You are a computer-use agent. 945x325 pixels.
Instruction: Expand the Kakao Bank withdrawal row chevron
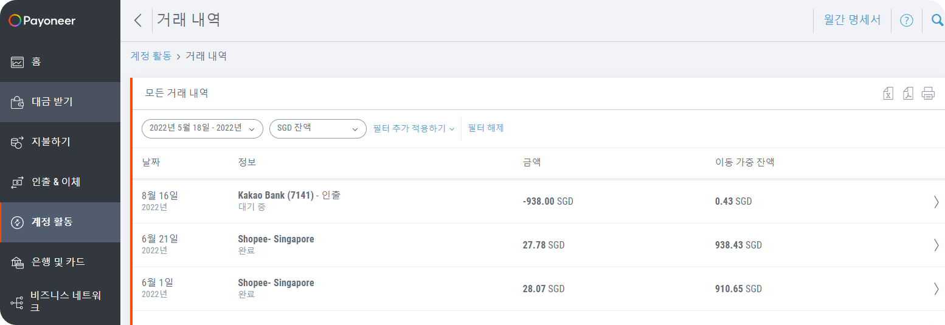[x=936, y=202]
